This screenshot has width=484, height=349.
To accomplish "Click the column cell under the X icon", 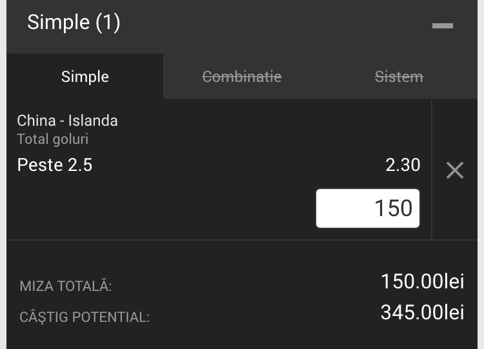I will [x=455, y=210].
